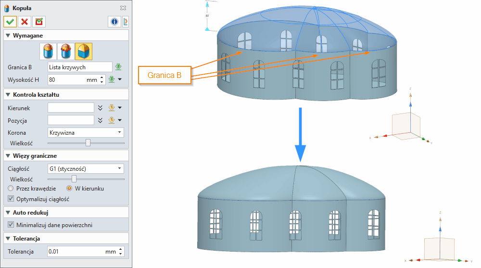The width and height of the screenshot is (481, 268).
Task: Click the Korona Wielkość slider handle
Action: tap(88, 143)
